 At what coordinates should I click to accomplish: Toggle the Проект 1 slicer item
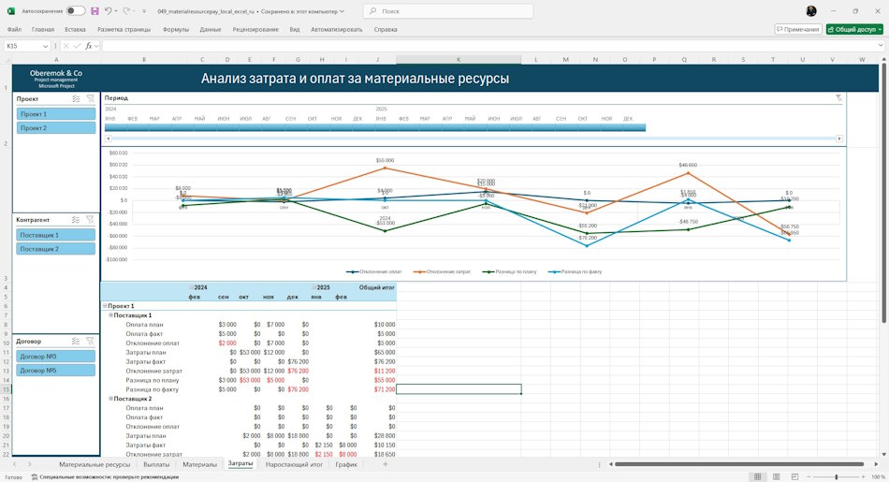[x=55, y=114]
